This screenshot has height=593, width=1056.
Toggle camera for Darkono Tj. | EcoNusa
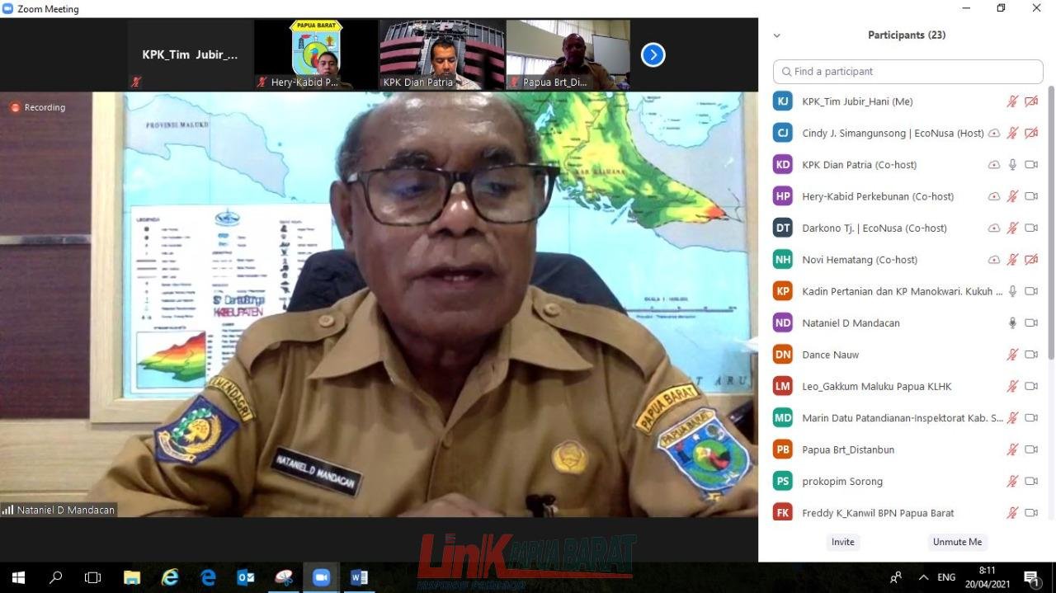[1030, 228]
